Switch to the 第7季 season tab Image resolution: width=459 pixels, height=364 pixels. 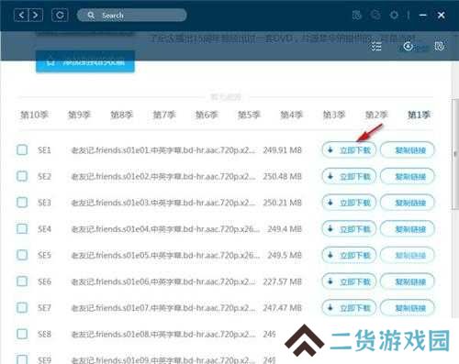(164, 115)
